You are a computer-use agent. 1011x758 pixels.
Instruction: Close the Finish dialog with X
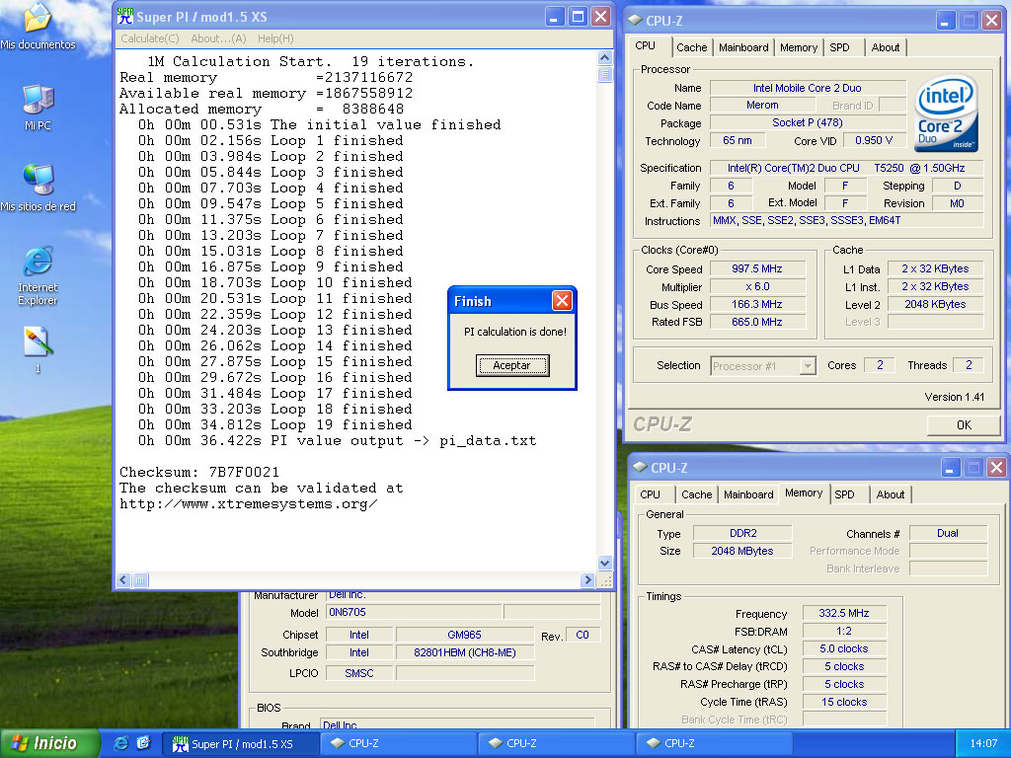click(562, 300)
